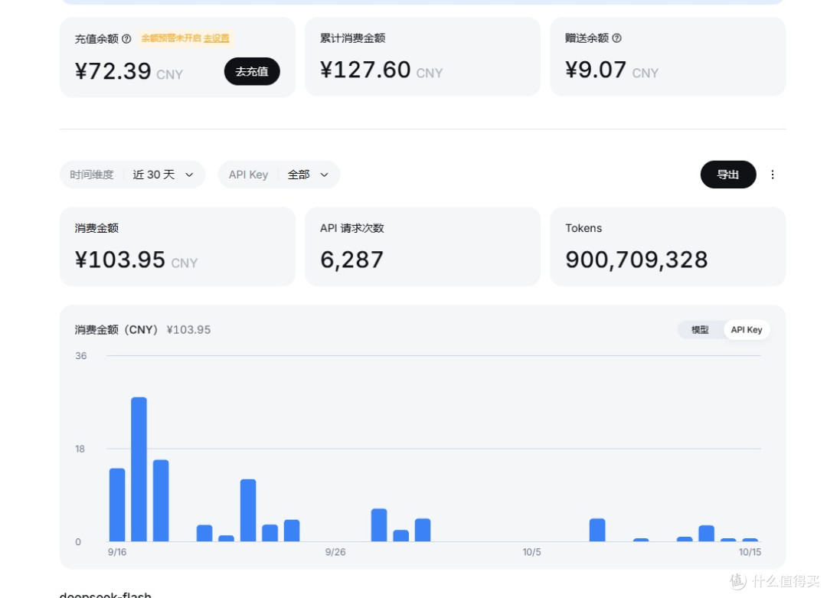Open the three-dot more options menu
Screen dimensions: 827x598
pos(772,175)
